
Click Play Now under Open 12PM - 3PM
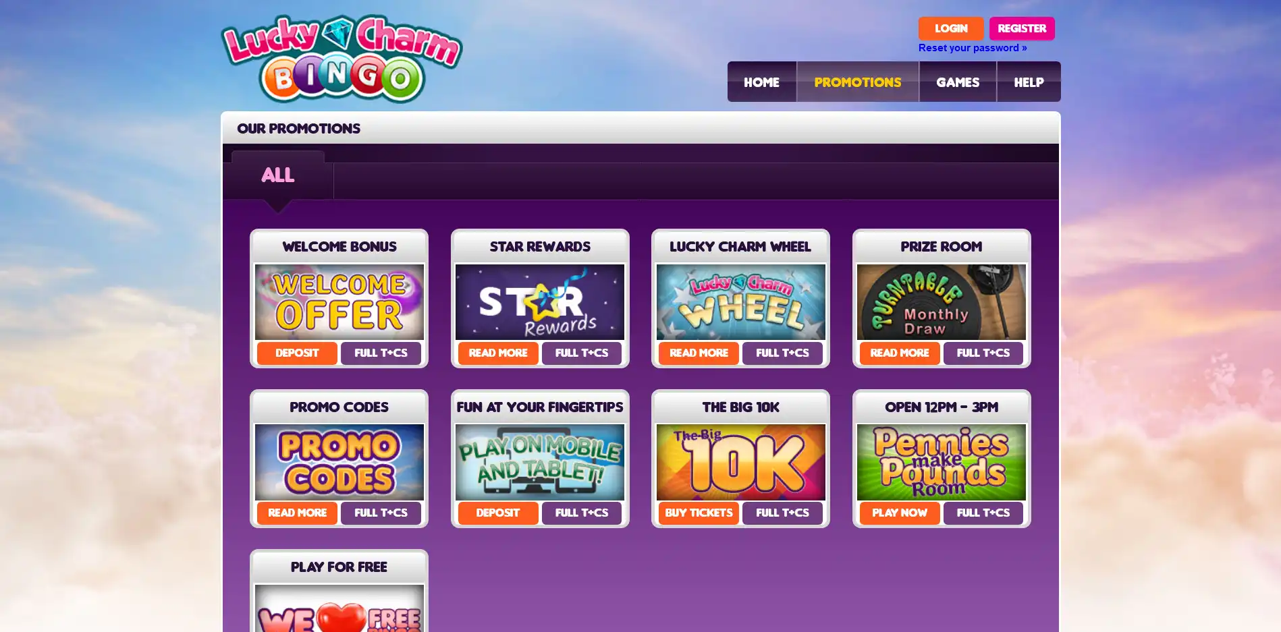click(900, 513)
